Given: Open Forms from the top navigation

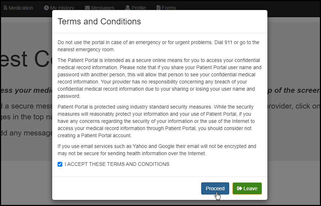Looking at the screenshot, I should 169,8.
